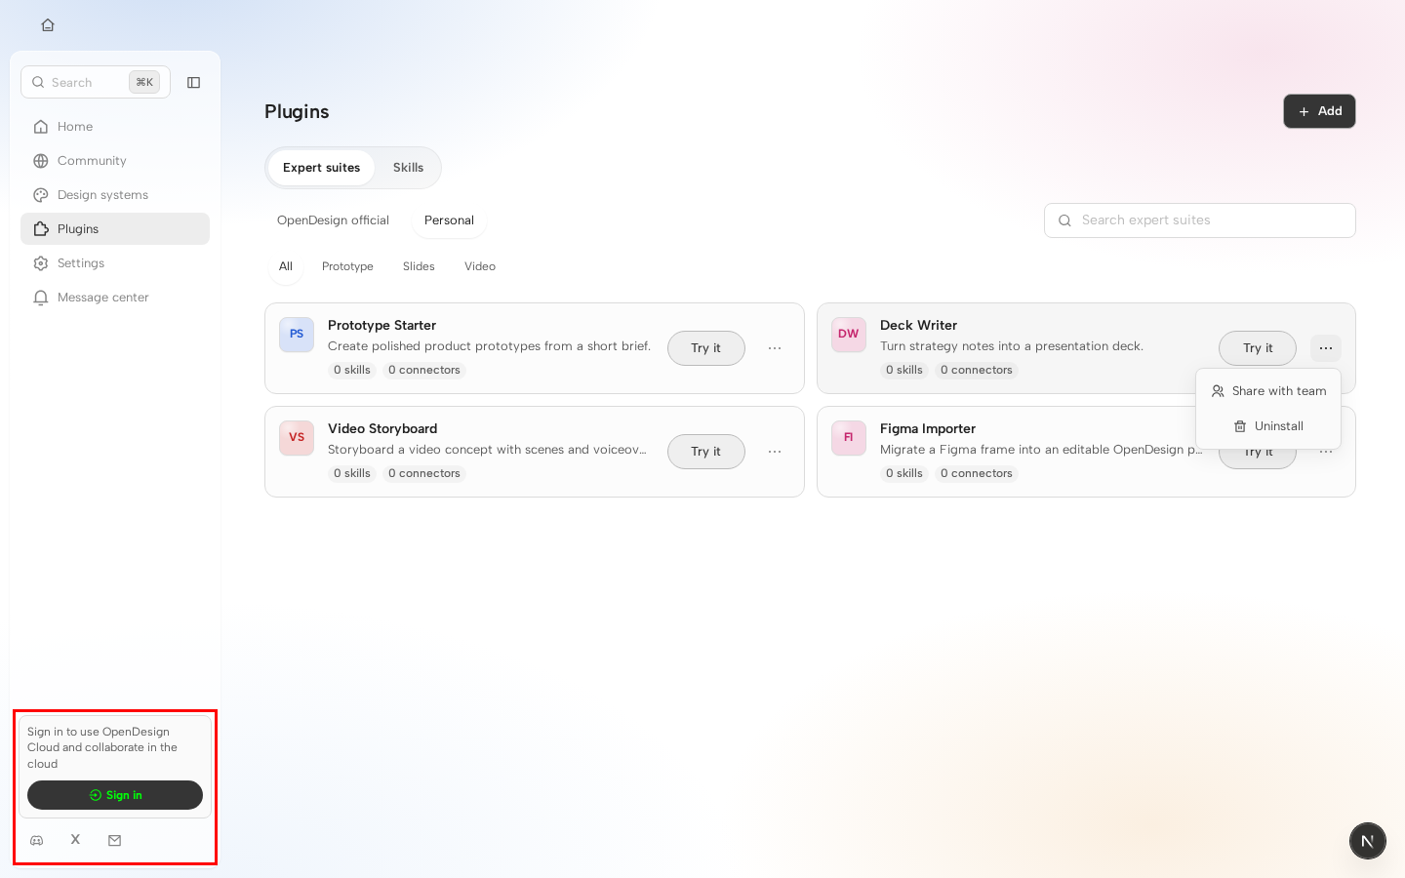Screen dimensions: 1405x878
Task: Click the ⌘K shortcut badge
Action: (x=144, y=83)
